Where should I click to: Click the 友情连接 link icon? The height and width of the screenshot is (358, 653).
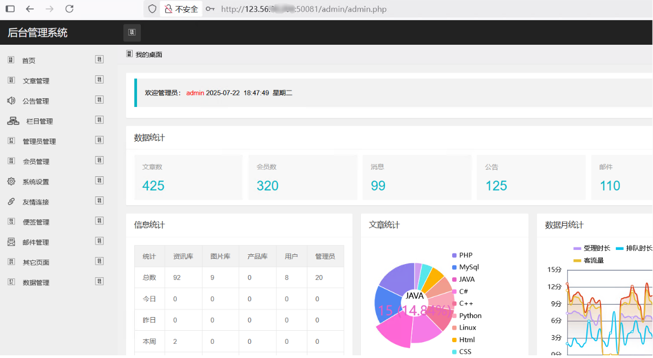(x=11, y=201)
